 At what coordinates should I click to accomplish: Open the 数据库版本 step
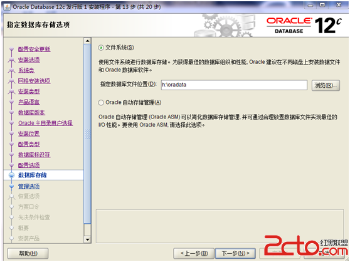pyautogui.click(x=31, y=112)
